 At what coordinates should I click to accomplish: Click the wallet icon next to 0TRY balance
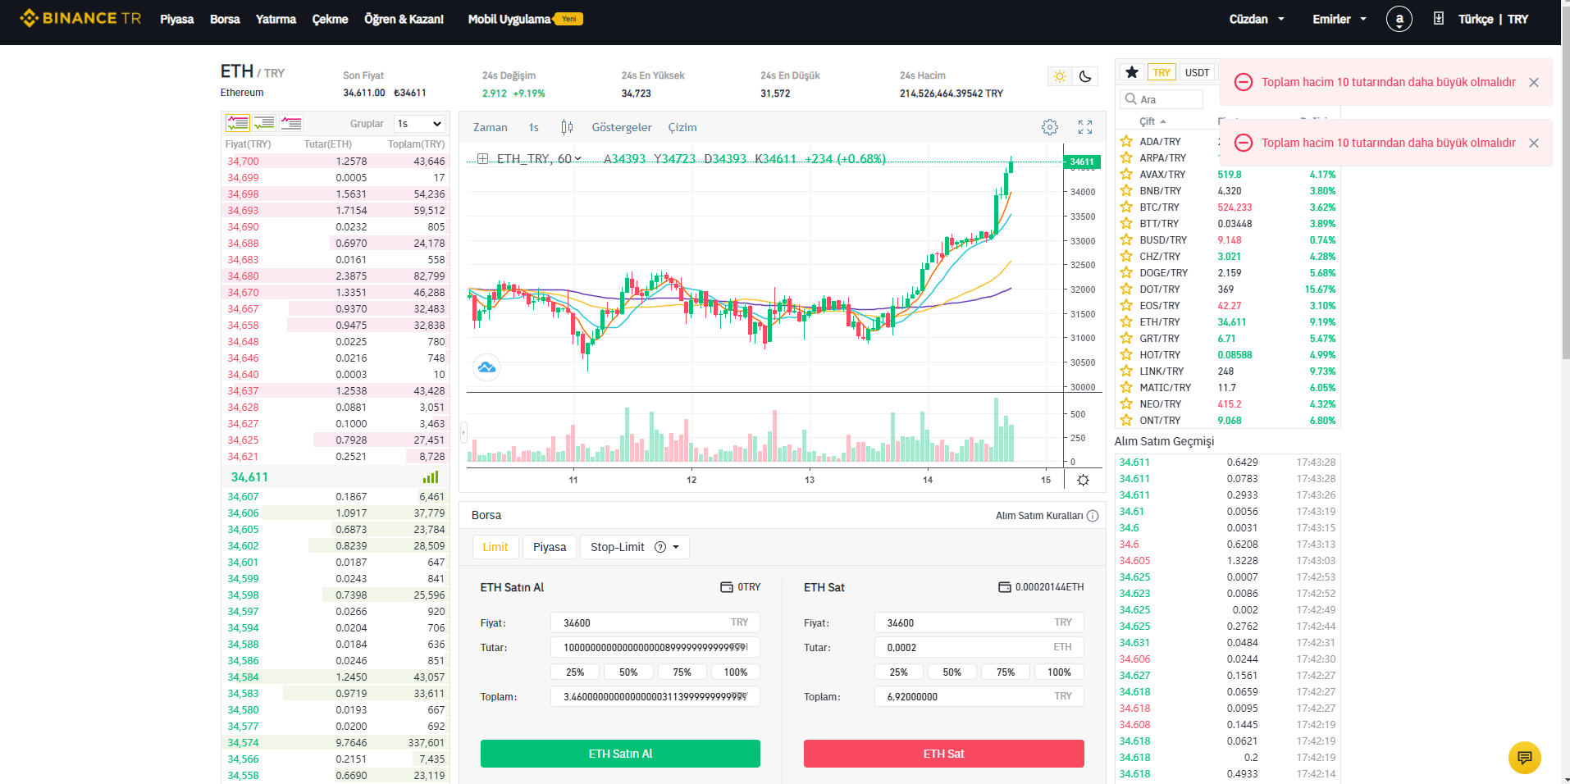point(727,587)
